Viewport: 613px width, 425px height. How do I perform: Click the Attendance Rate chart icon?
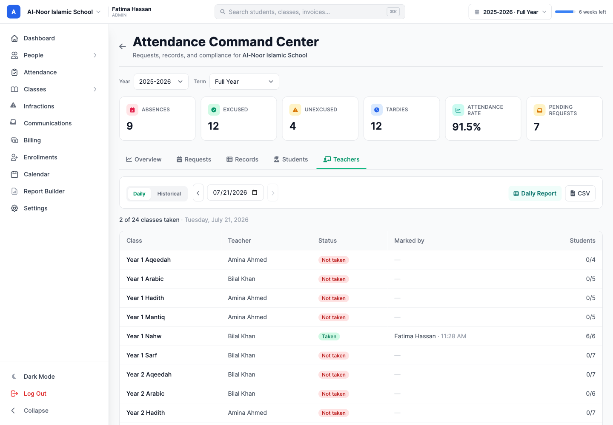point(458,110)
